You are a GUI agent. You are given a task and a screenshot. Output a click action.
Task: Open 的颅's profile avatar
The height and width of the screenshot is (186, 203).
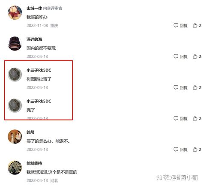click(15, 137)
